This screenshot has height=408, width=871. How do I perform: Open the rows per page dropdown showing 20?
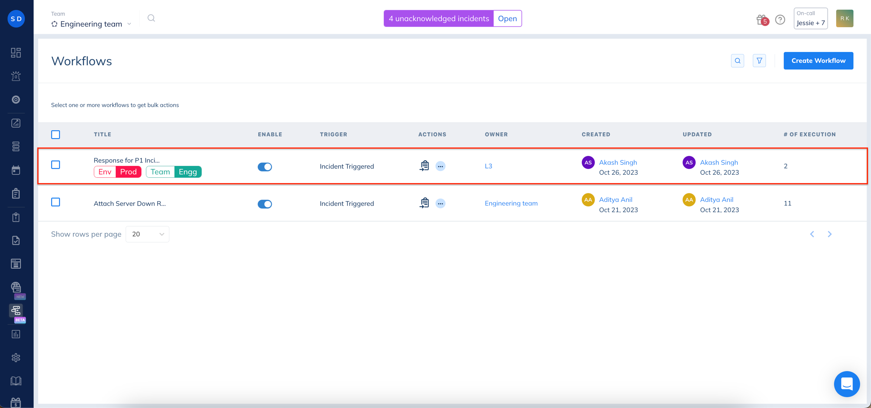tap(147, 234)
